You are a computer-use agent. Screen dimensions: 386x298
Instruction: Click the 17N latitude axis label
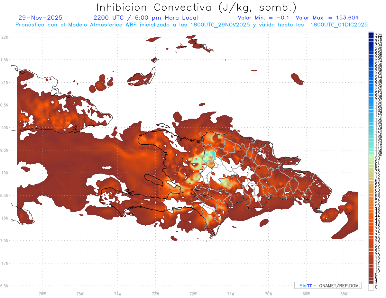point(5,263)
